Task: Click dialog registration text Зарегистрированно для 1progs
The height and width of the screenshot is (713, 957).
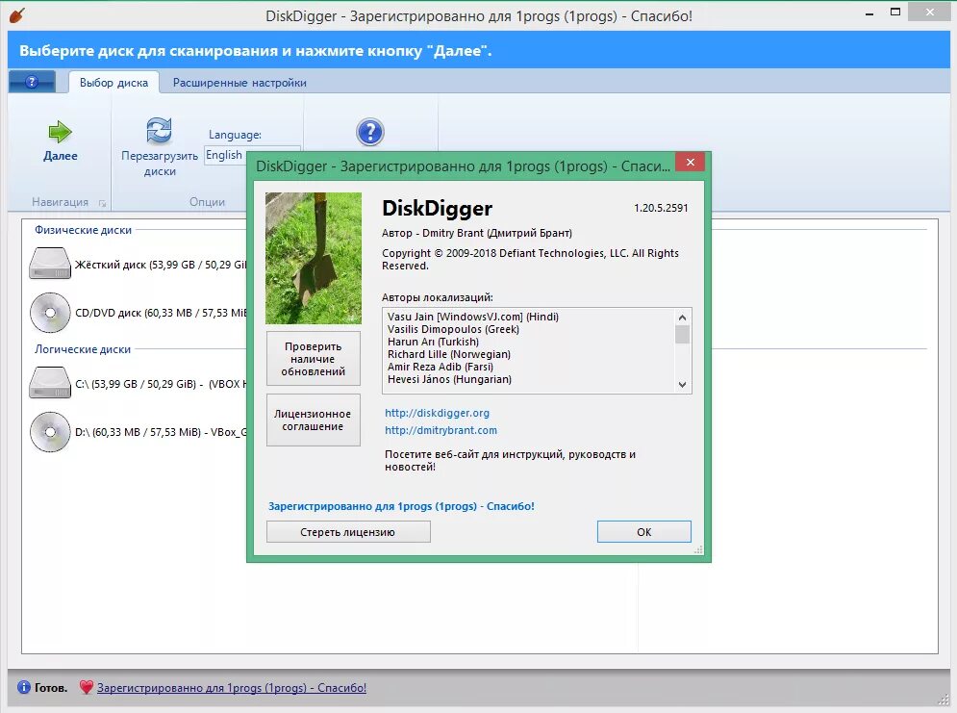Action: point(401,506)
